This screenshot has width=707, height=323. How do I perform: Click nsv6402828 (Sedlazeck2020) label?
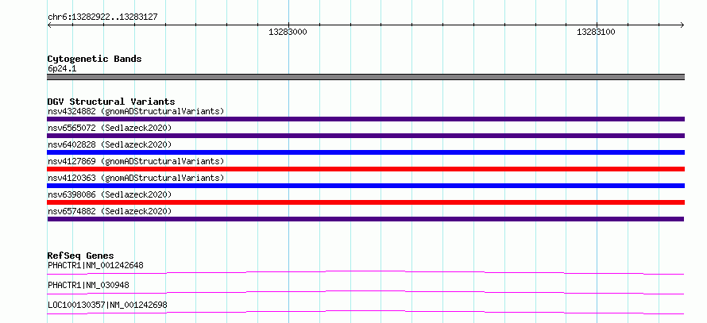click(x=110, y=144)
